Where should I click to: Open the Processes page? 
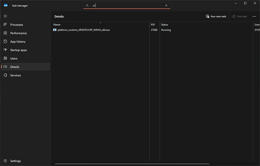point(26,25)
